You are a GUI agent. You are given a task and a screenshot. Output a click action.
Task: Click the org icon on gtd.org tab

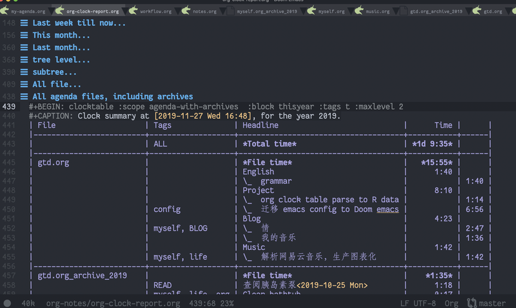click(477, 10)
